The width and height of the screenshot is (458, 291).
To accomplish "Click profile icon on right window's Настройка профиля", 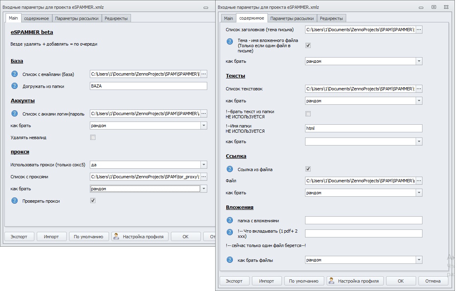I will tap(331, 281).
